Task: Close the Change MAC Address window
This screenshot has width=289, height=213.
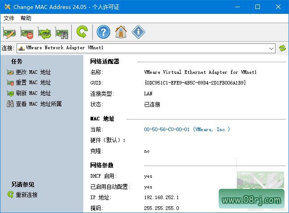Action: click(278, 7)
